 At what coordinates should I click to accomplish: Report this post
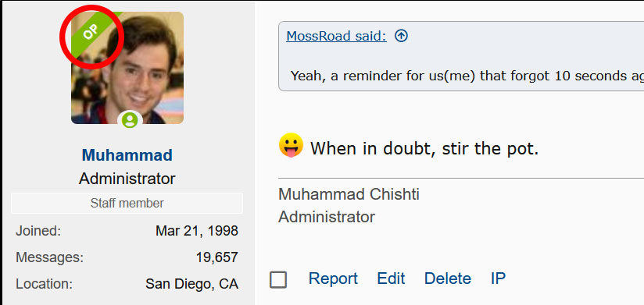(x=333, y=278)
